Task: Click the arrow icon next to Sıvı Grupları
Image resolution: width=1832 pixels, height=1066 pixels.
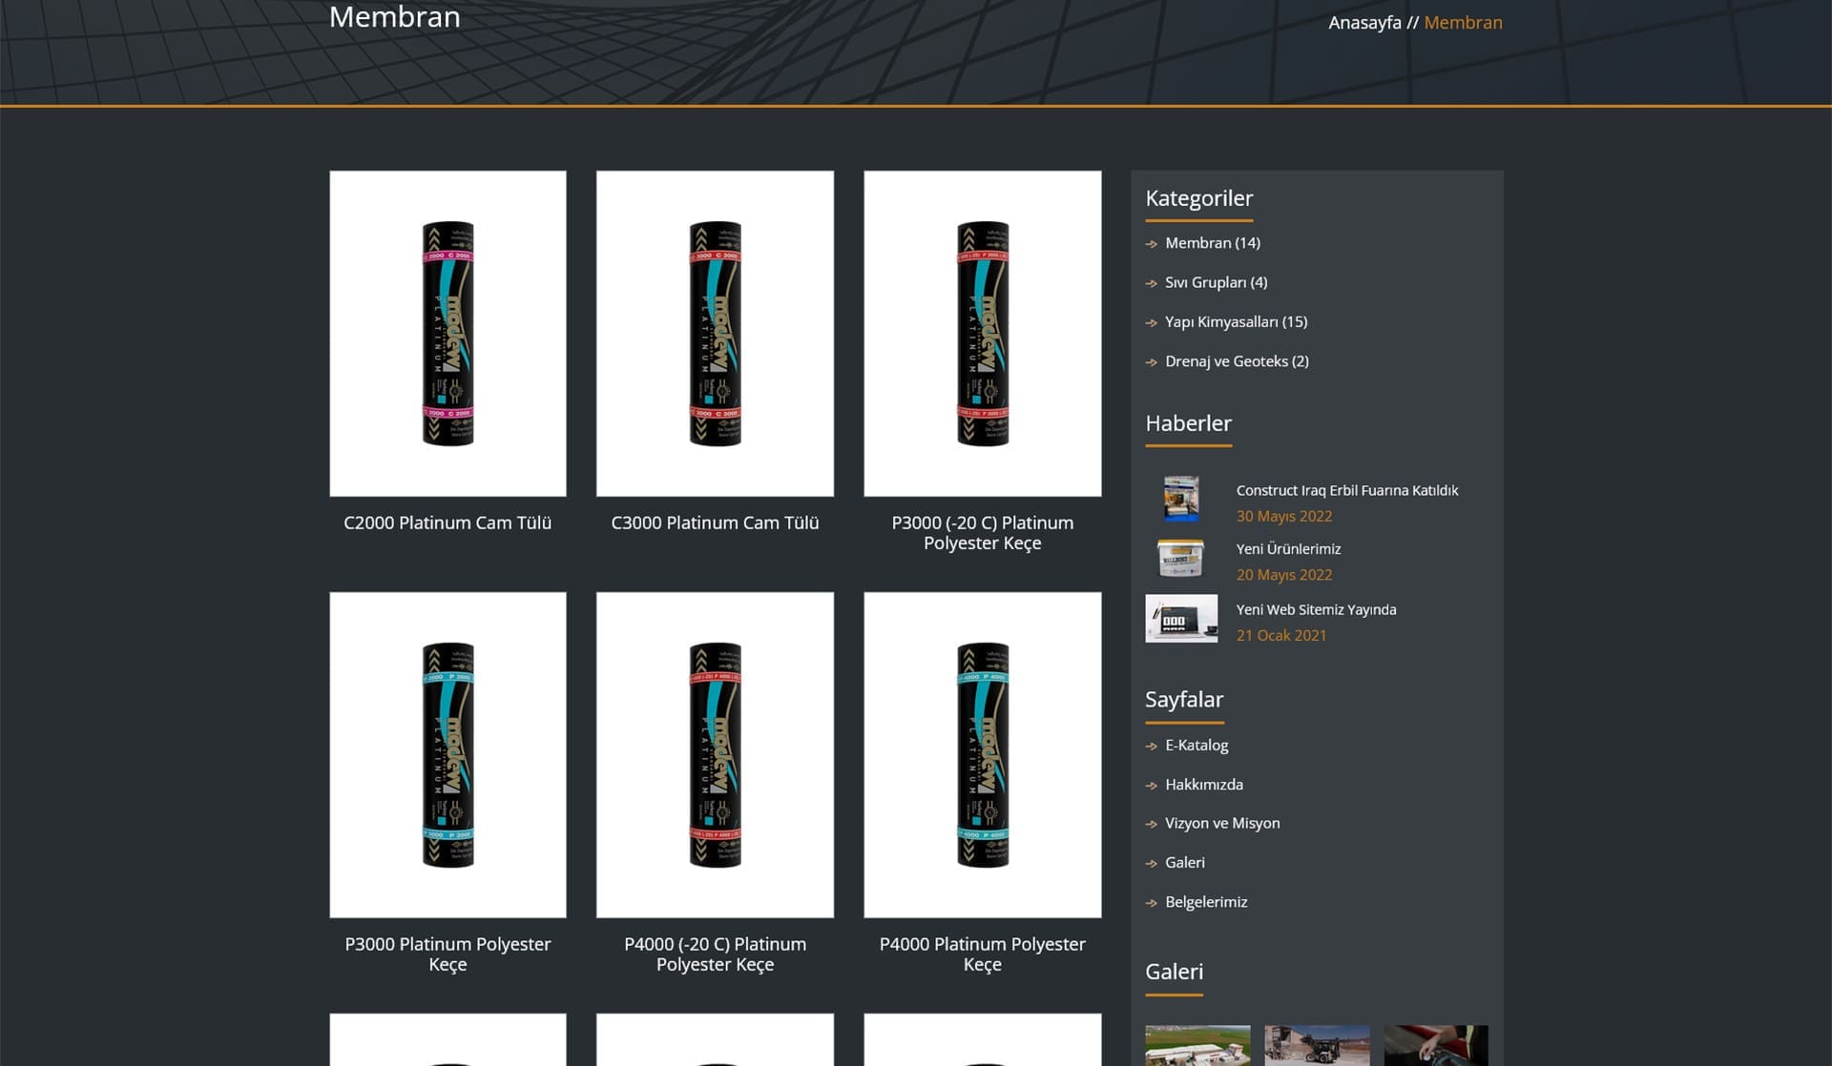Action: (x=1152, y=283)
